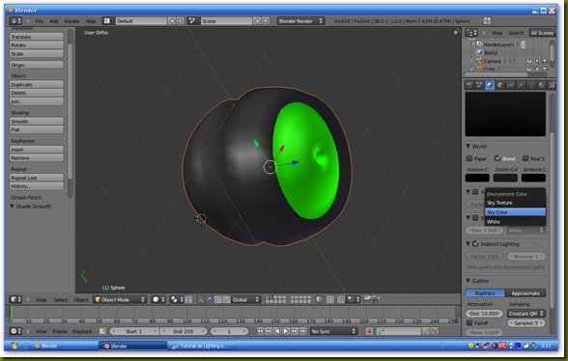
Task: Click the scene browse icon
Action: [192, 21]
